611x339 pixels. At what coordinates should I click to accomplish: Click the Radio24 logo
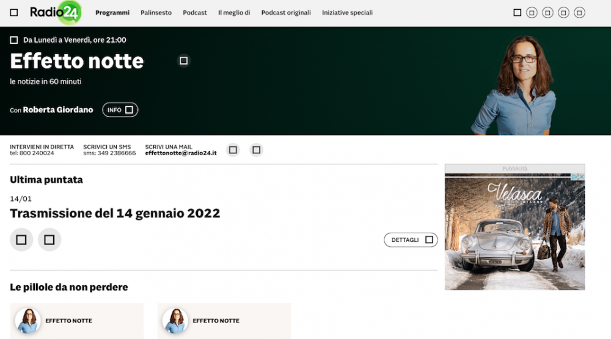(56, 12)
